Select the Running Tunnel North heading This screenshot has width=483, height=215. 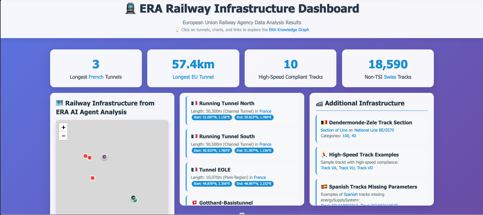tap(227, 103)
